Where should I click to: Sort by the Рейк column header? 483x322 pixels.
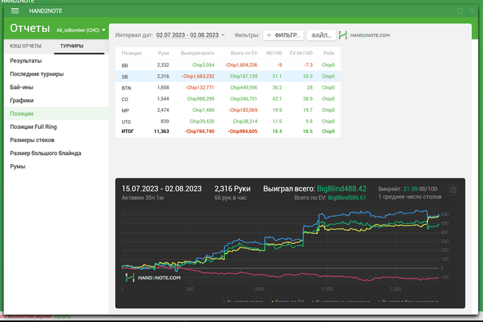pyautogui.click(x=329, y=53)
